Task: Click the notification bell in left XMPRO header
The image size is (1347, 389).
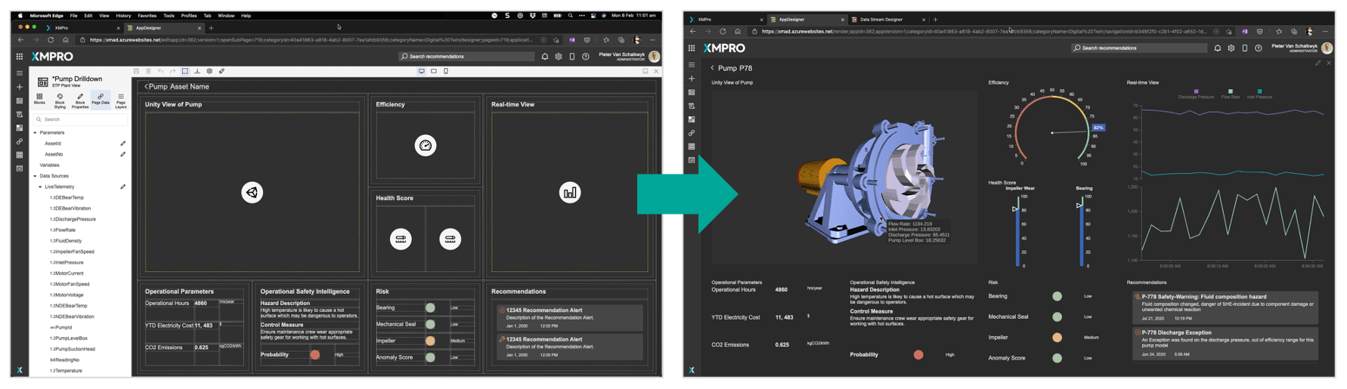Action: tap(544, 57)
